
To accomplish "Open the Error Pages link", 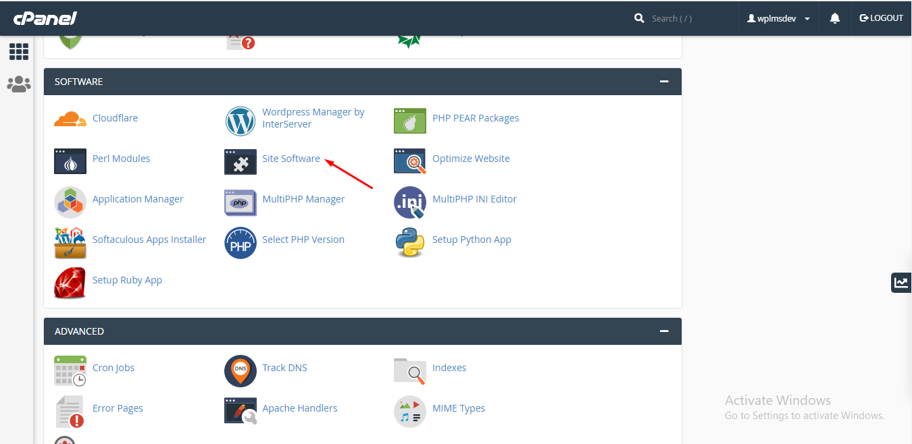I will [x=118, y=408].
